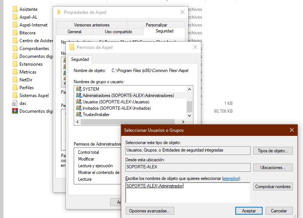Click the Centro de Asisten folder icon
Screen dimensions: 303x218
[15, 40]
